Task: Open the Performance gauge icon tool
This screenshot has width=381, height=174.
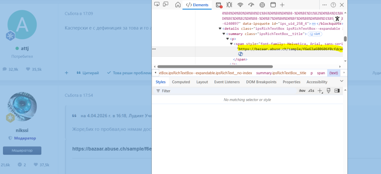Action: coord(251,5)
